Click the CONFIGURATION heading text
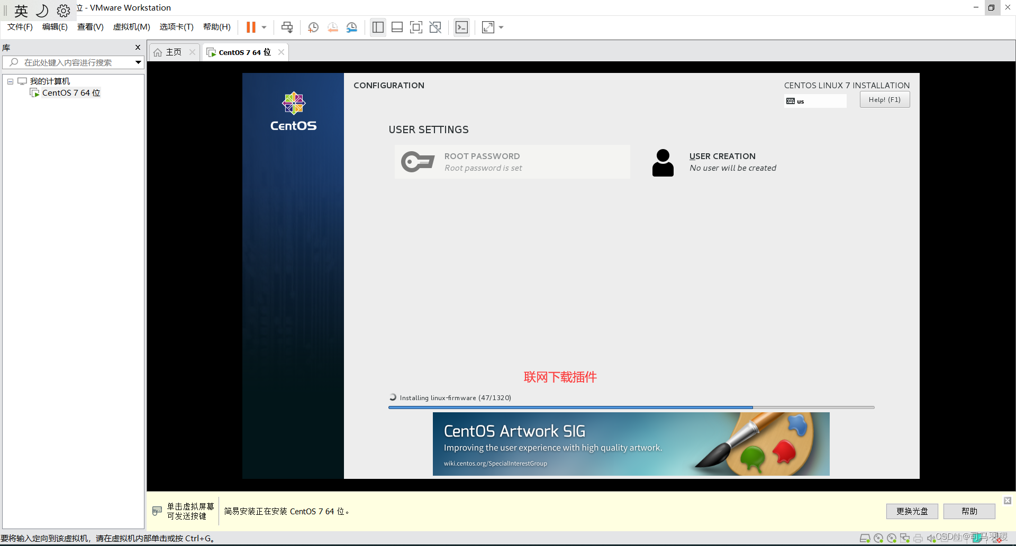This screenshot has width=1016, height=546. pyautogui.click(x=389, y=85)
